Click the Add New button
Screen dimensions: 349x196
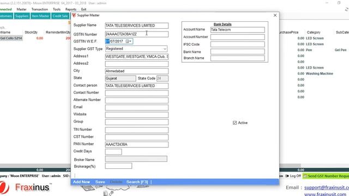(81, 182)
